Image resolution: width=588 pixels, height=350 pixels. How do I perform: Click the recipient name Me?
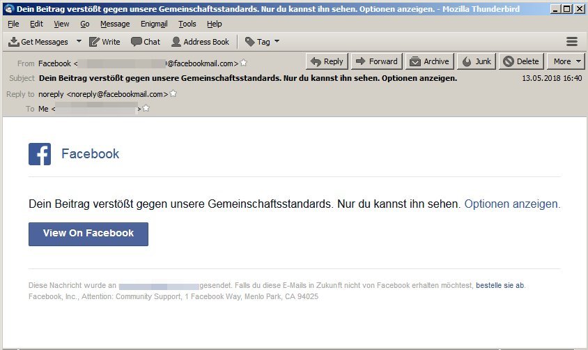tap(43, 109)
